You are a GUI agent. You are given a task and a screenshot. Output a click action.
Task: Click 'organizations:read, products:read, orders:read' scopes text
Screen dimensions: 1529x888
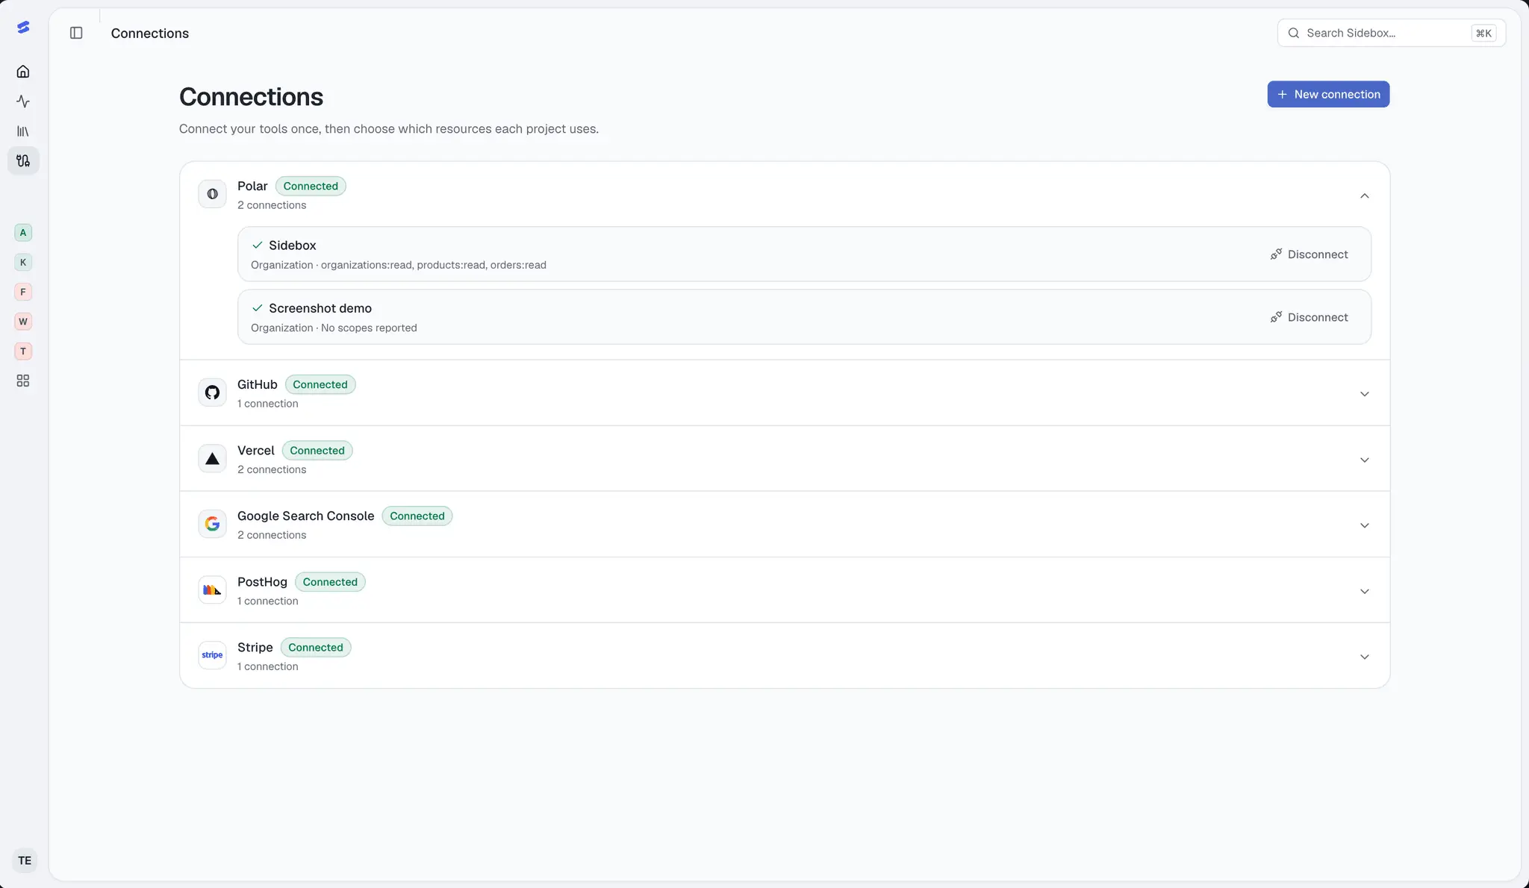(434, 265)
